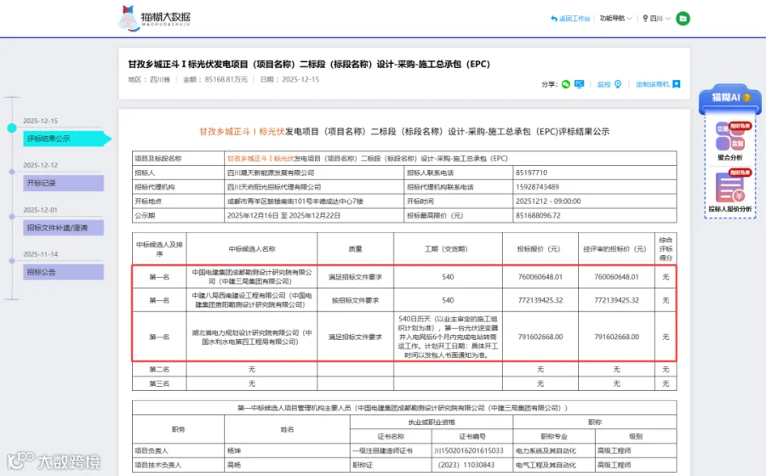
Task: Share via the green WeChat icon
Action: pyautogui.click(x=566, y=84)
